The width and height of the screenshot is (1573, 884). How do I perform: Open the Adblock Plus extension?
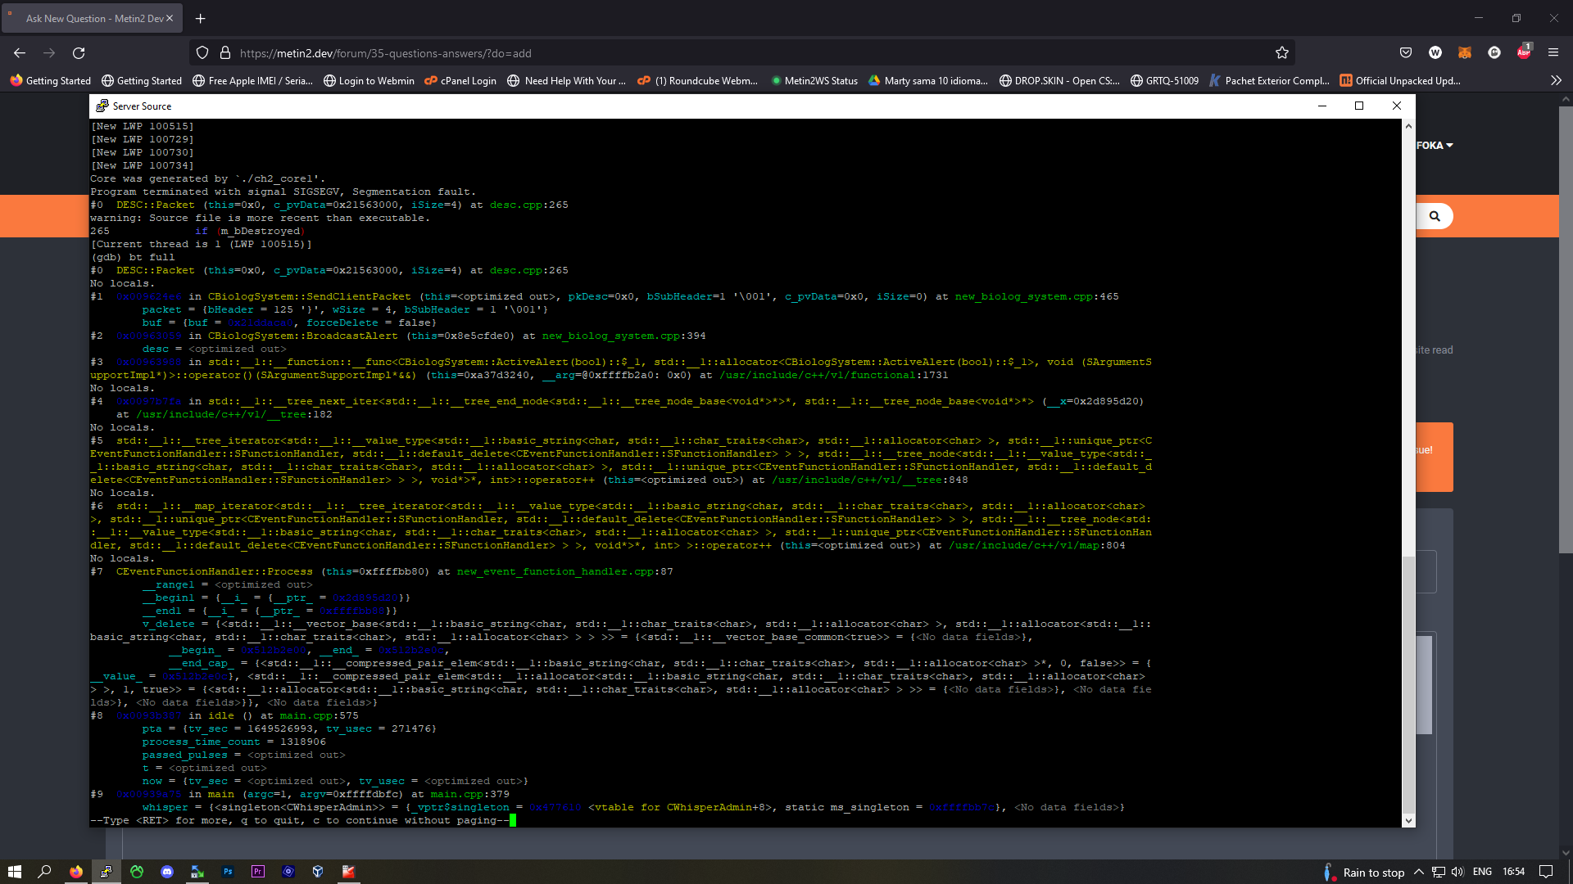coord(1524,53)
